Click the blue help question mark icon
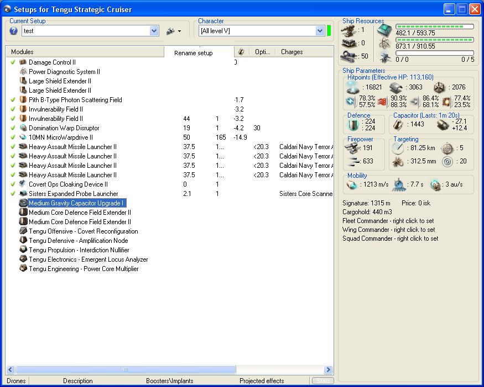 [x=14, y=31]
